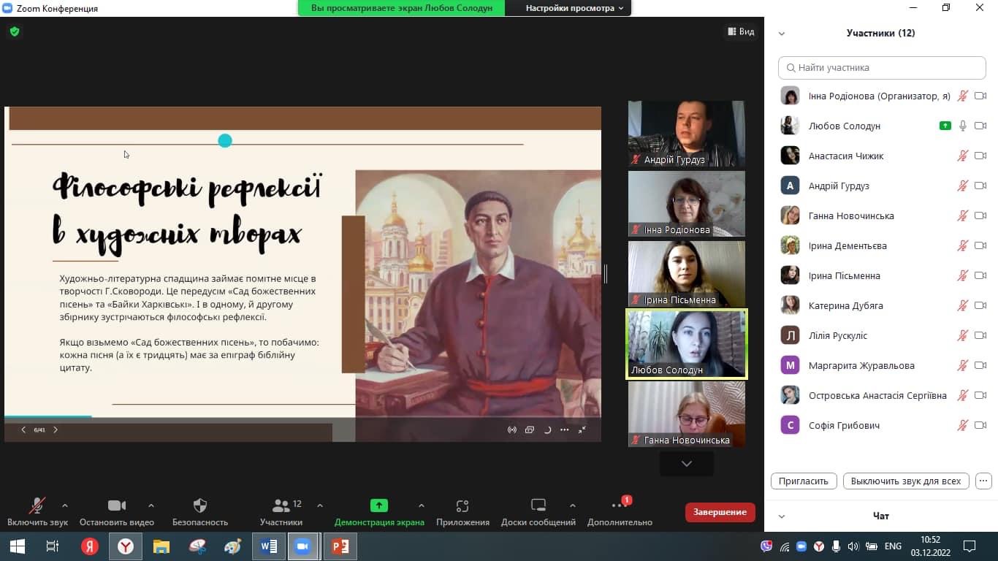This screenshot has height=561, width=998.
Task: Click Демонстрация экрана share screen icon
Action: click(378, 505)
